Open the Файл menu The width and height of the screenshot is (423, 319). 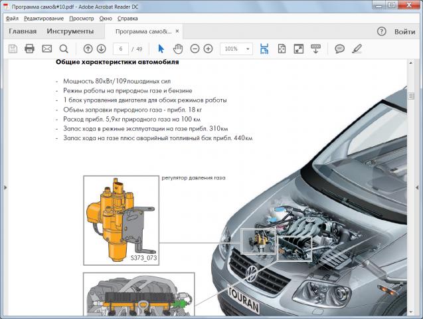(12, 19)
